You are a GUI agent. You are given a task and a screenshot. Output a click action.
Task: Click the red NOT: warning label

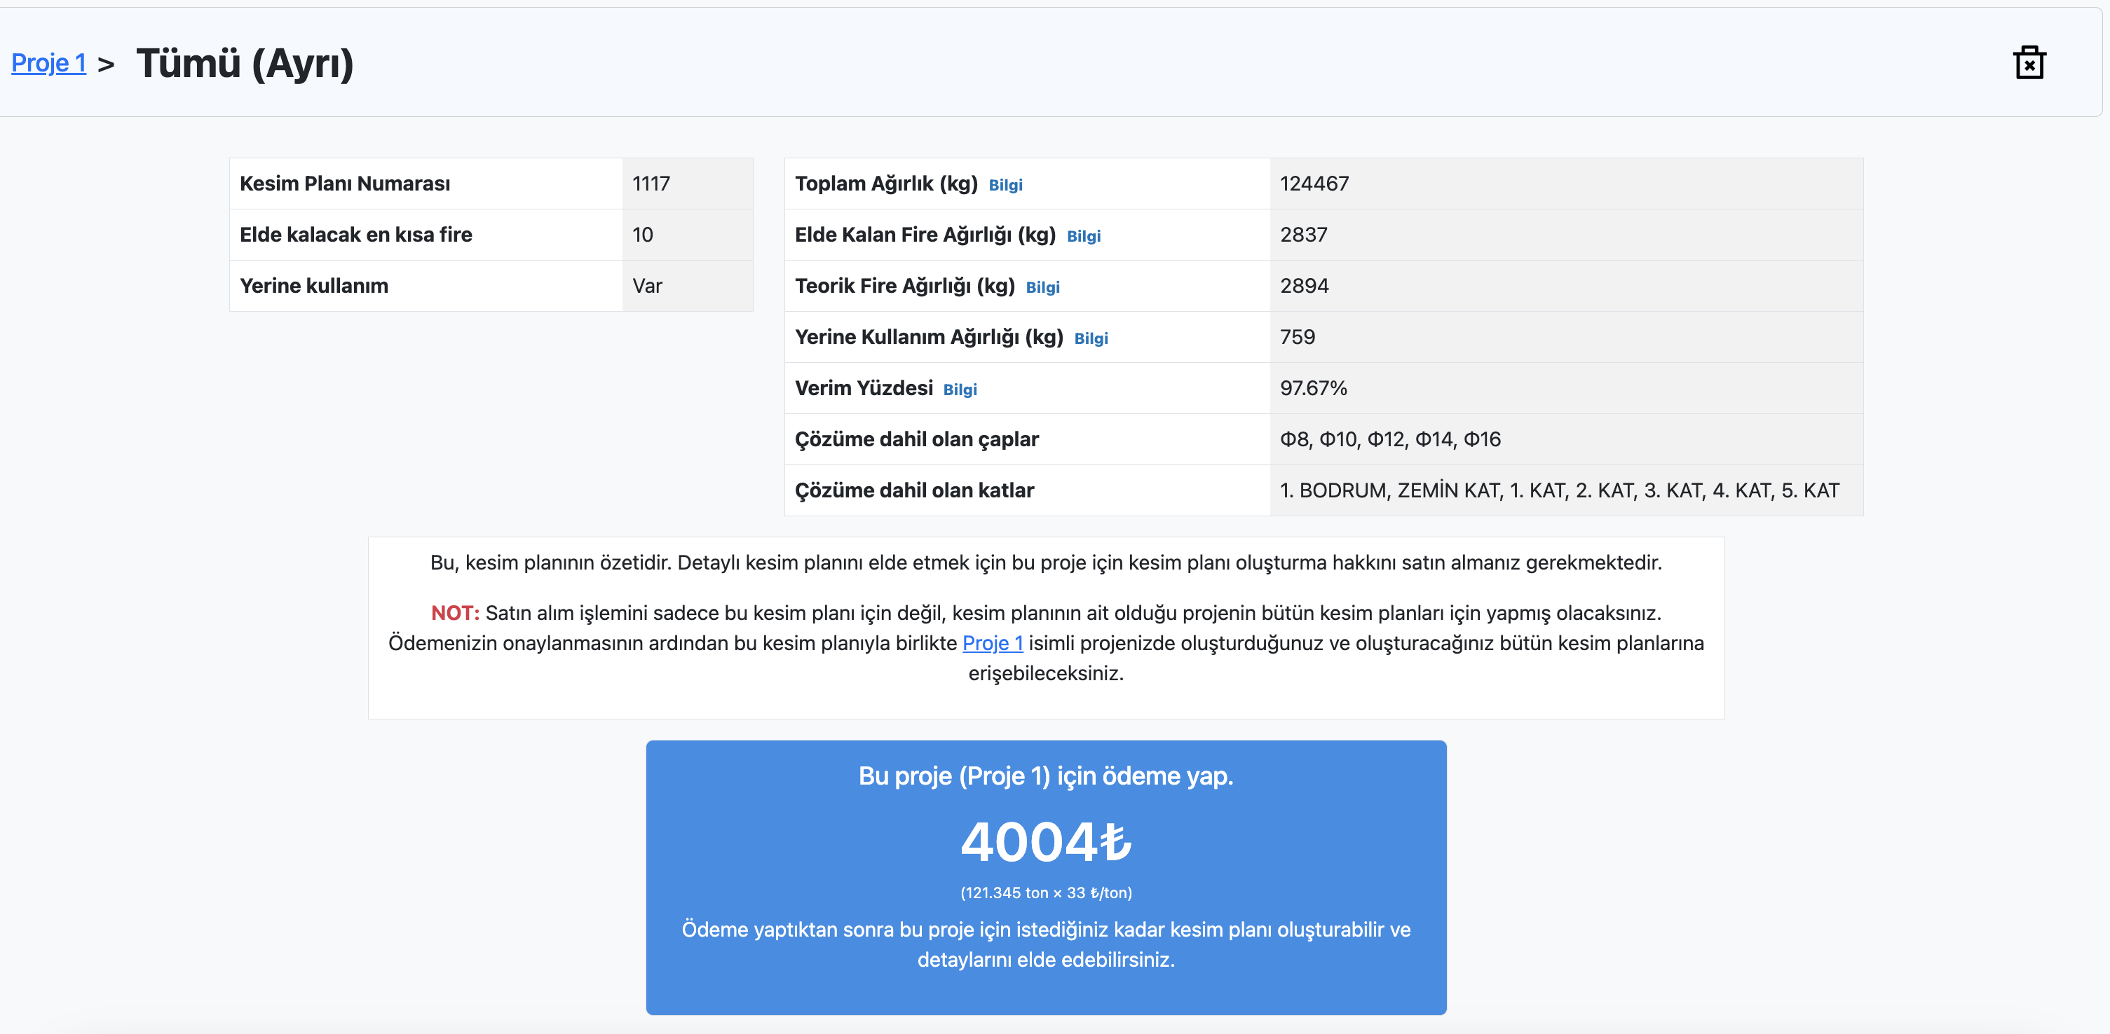455,613
